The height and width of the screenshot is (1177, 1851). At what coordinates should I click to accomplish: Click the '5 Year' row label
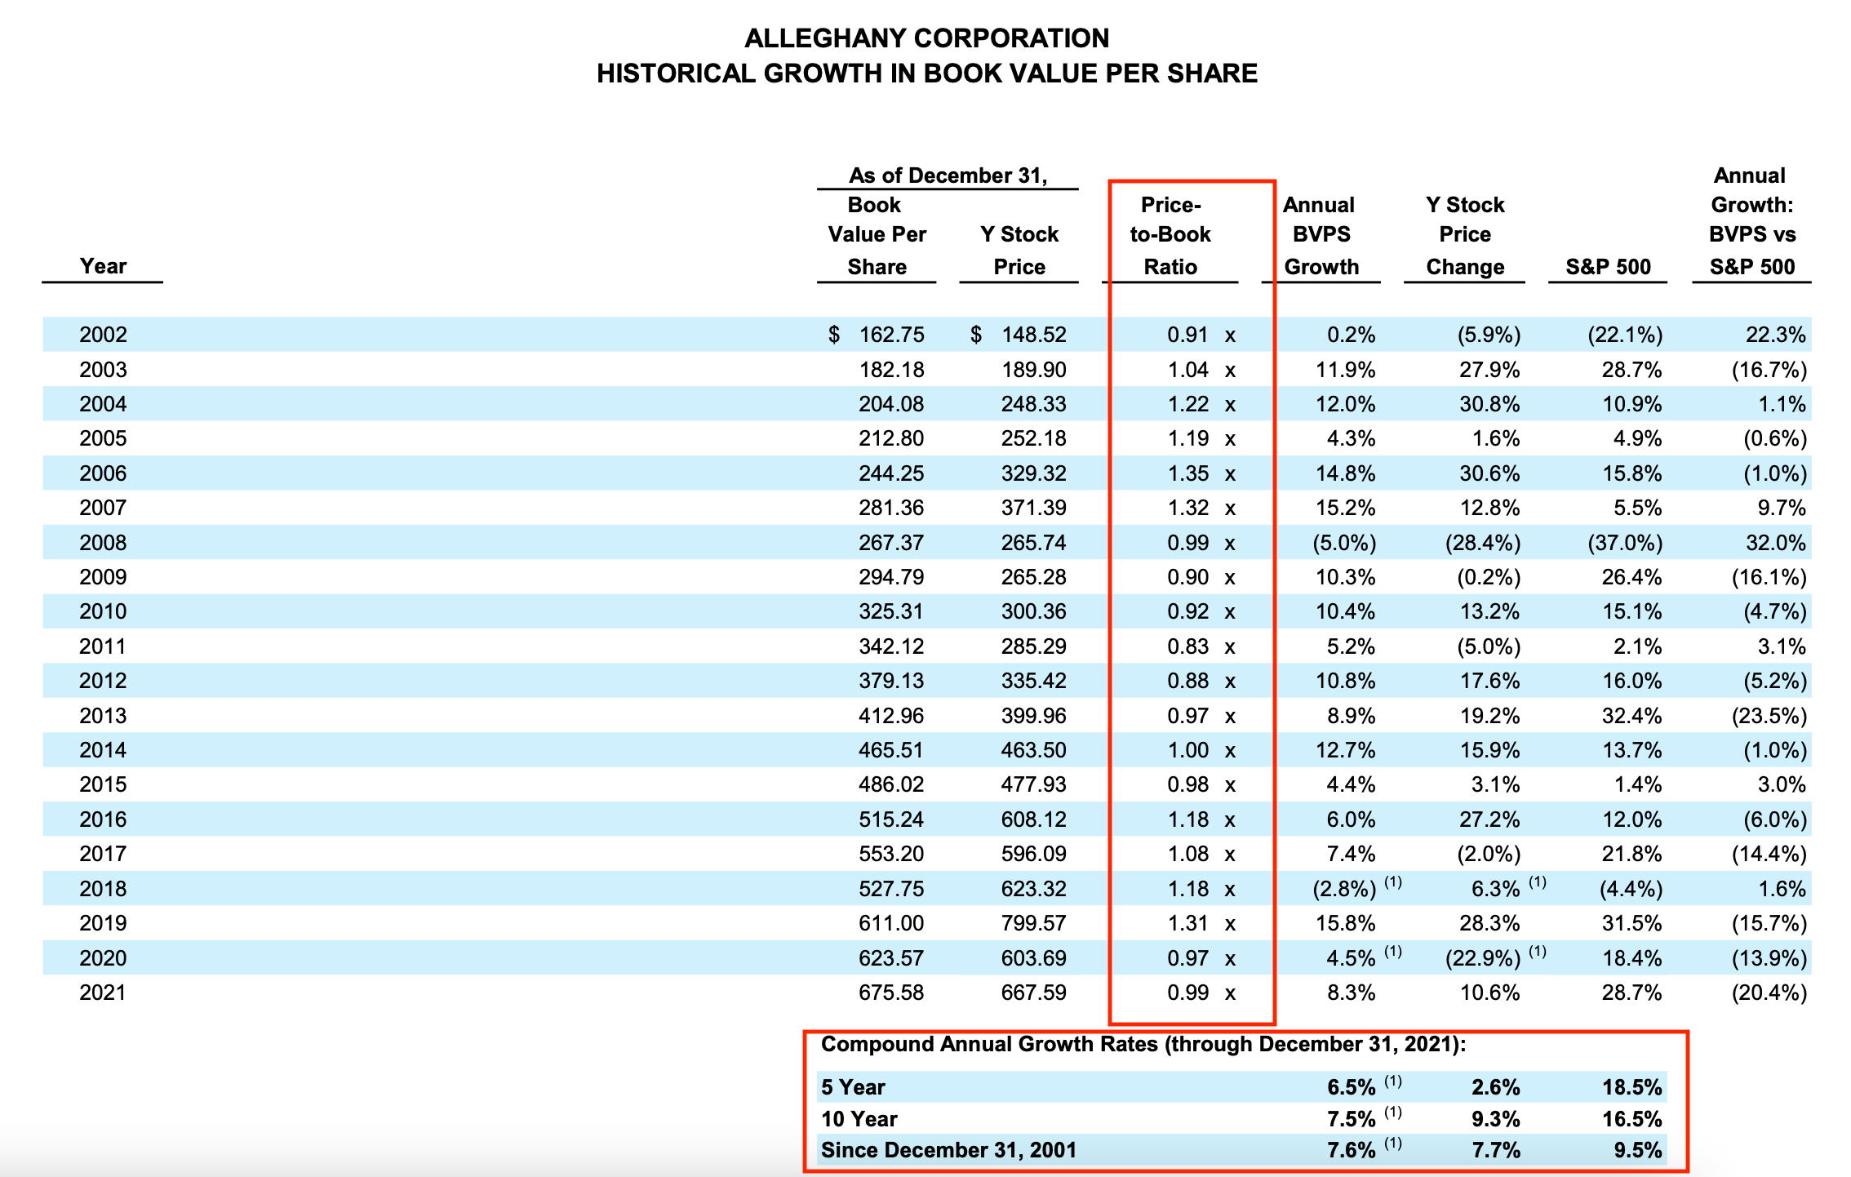(x=853, y=1087)
